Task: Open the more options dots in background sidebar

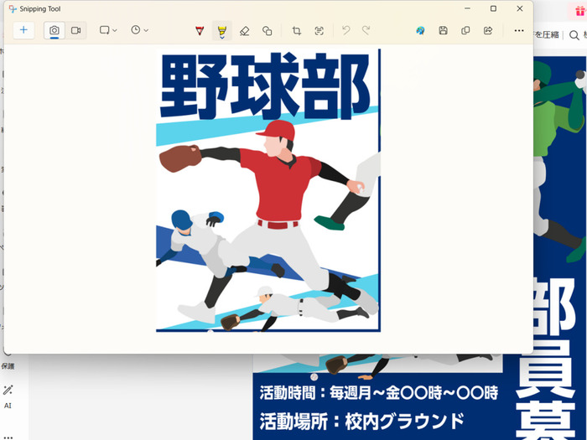Action: click(x=8, y=437)
